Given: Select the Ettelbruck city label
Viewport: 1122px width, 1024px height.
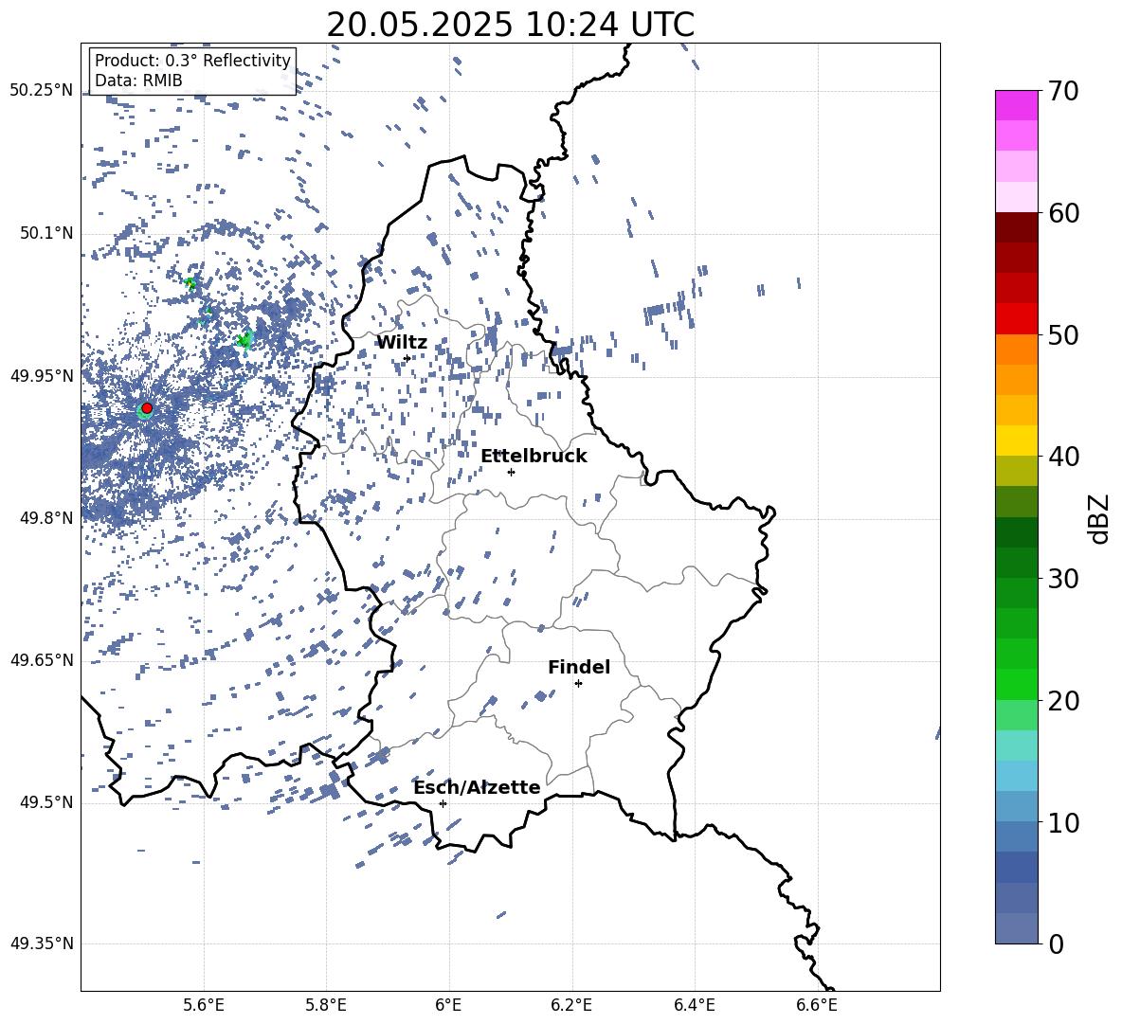Looking at the screenshot, I should (534, 457).
